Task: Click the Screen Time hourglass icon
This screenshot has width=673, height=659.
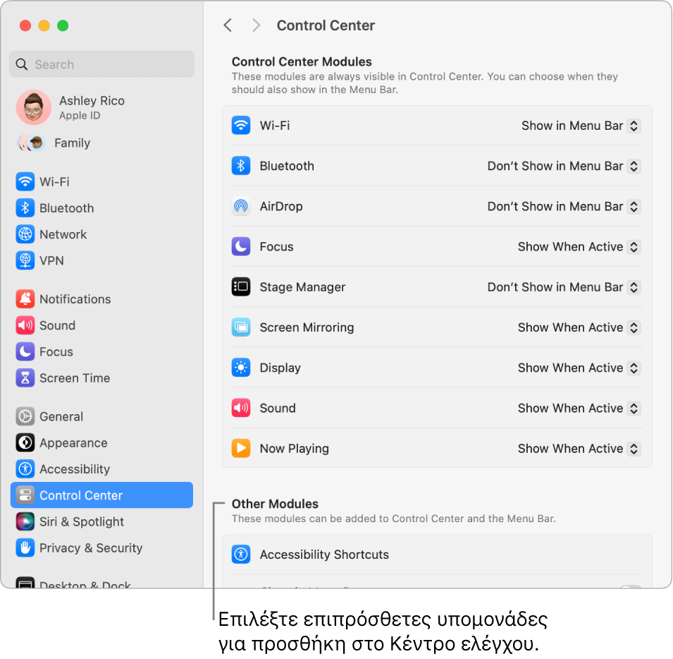Action: point(25,377)
